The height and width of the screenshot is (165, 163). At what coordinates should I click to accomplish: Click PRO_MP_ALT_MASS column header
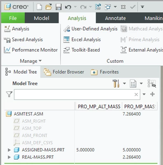point(99,106)
